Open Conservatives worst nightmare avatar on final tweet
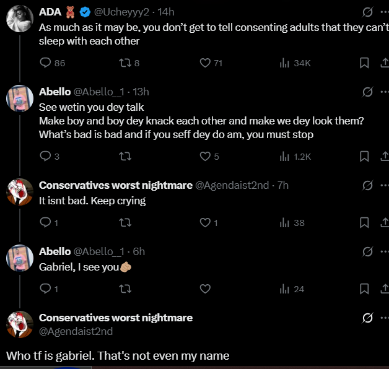Image resolution: width=389 pixels, height=369 pixels. [x=19, y=325]
